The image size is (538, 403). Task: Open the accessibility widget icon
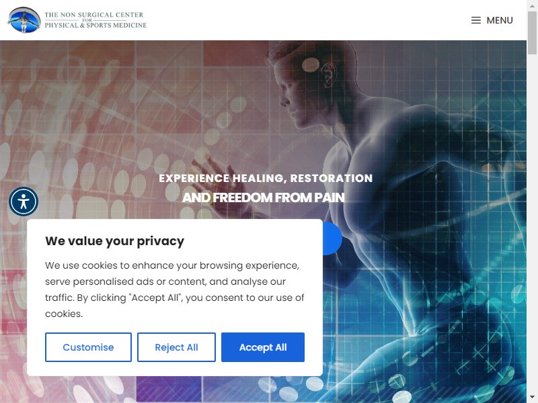[24, 201]
